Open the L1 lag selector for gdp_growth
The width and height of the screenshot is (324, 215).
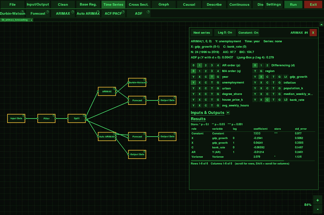click(x=285, y=77)
